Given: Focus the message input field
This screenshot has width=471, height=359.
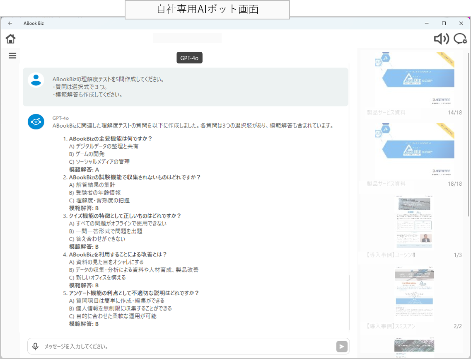Looking at the screenshot, I should click(188, 347).
